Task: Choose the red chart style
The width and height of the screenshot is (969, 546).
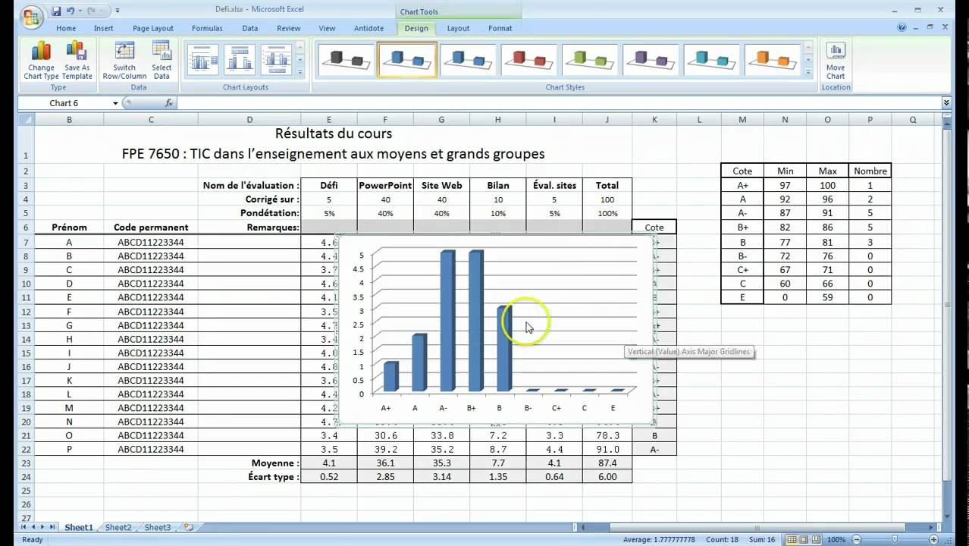Action: point(529,59)
